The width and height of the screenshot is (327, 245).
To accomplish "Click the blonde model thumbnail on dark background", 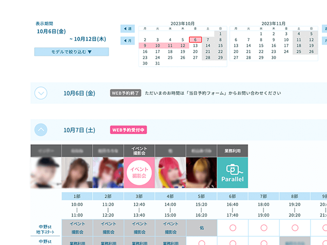I will point(202,173).
